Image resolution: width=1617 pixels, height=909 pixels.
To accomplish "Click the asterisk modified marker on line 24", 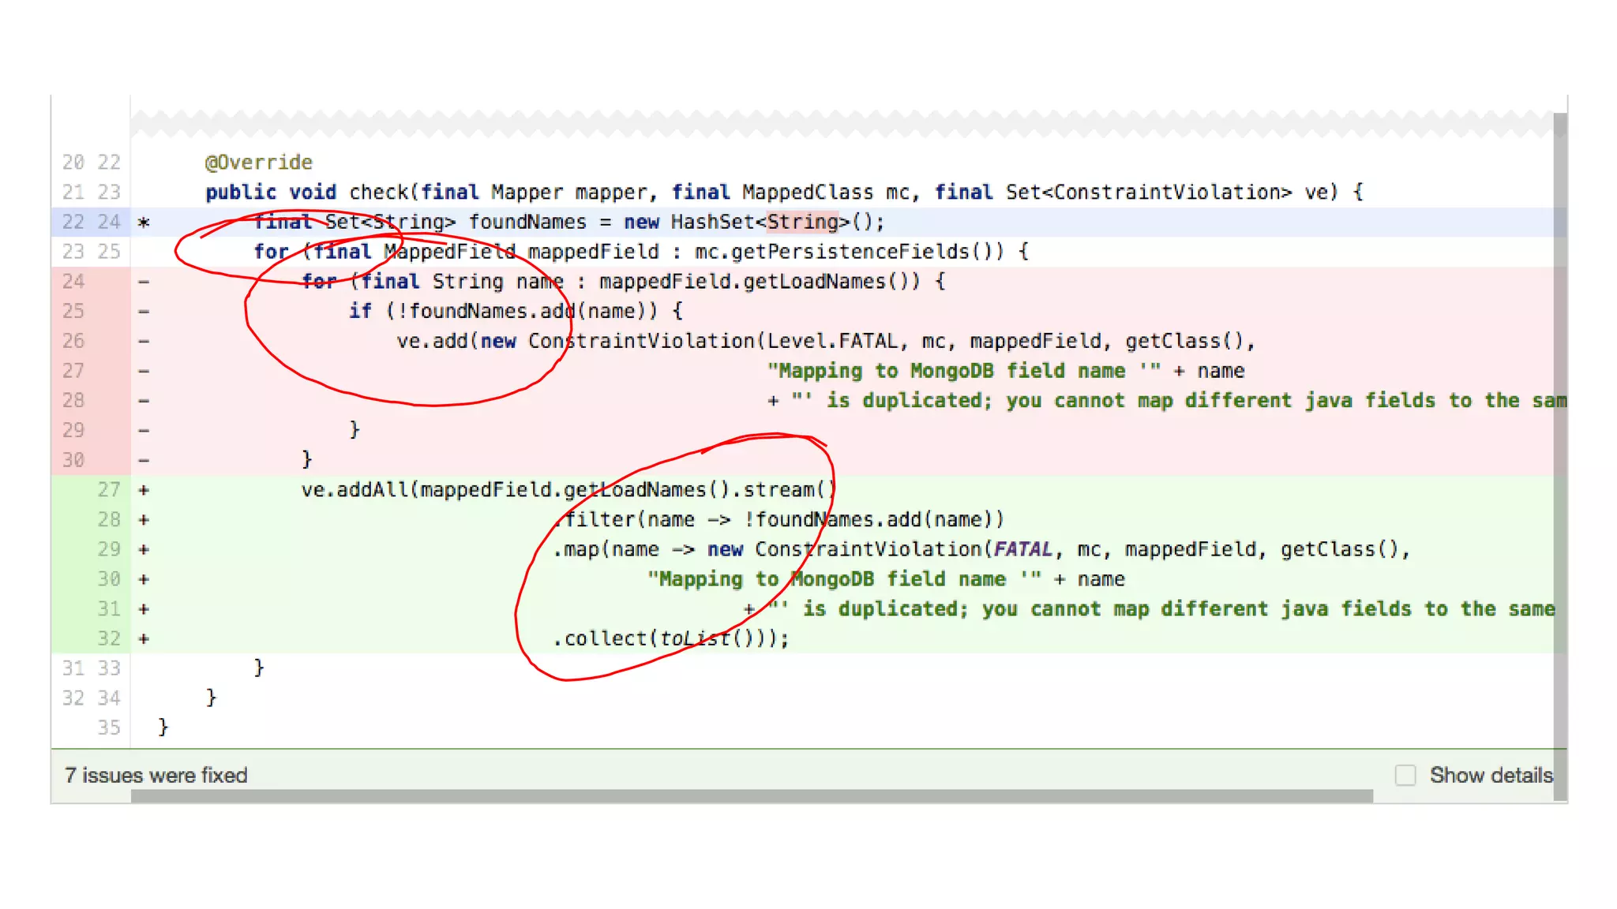I will click(x=144, y=223).
